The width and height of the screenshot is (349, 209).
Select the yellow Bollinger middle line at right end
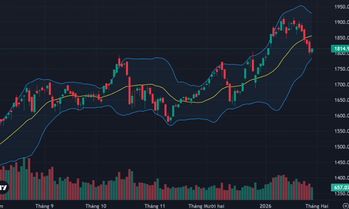311,36
